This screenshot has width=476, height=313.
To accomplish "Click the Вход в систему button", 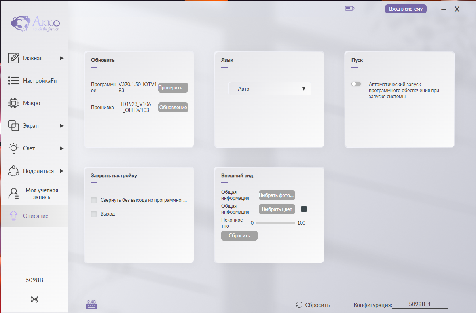I will [406, 9].
